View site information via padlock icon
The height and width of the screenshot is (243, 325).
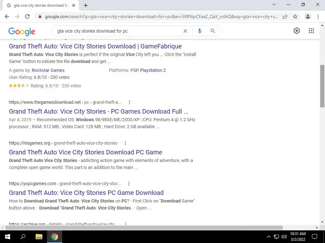pos(40,16)
